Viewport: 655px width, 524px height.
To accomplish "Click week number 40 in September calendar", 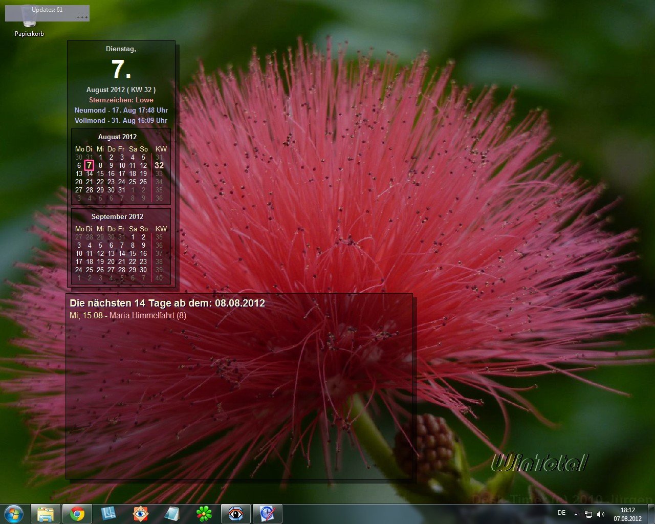I will pyautogui.click(x=159, y=278).
